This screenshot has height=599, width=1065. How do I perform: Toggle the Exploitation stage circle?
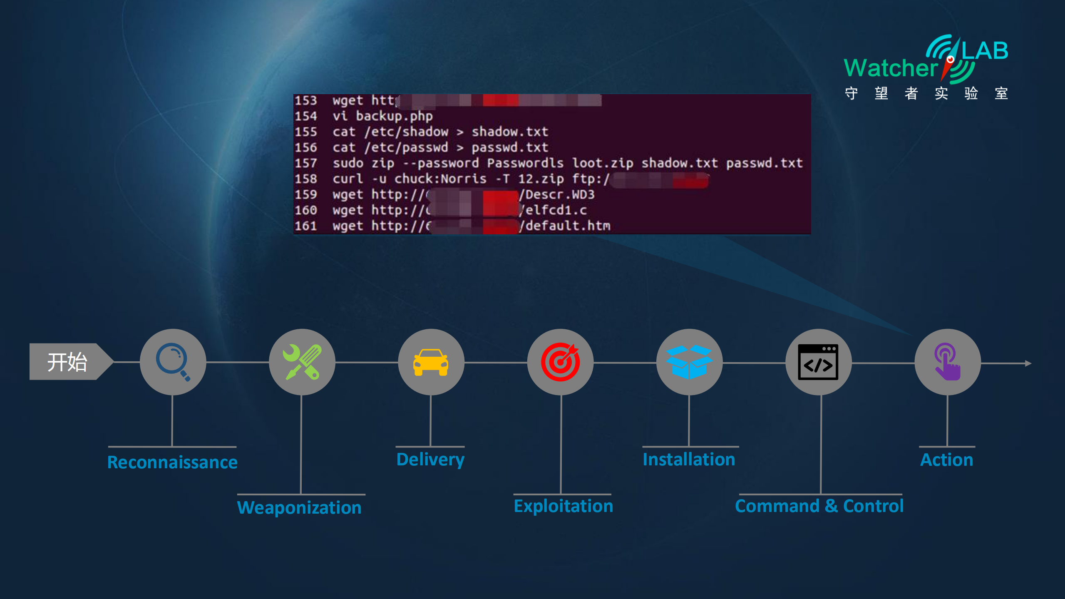click(x=561, y=361)
